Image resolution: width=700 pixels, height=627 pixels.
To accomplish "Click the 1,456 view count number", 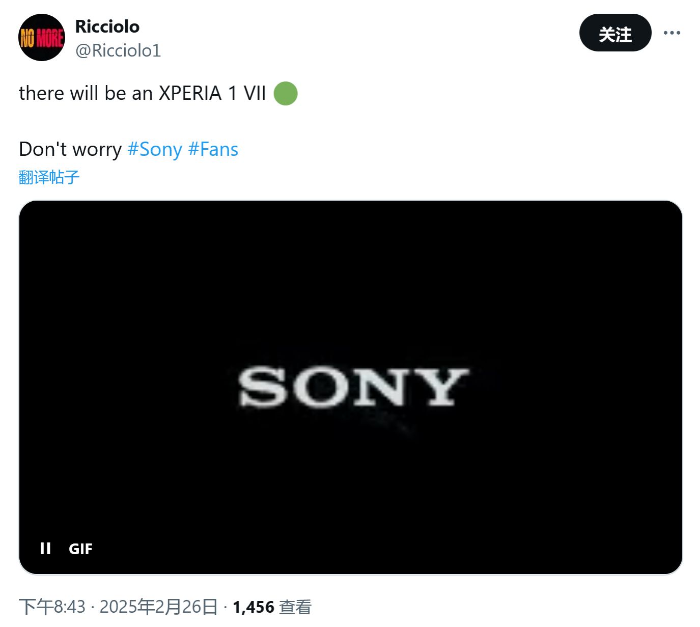I will [x=253, y=607].
